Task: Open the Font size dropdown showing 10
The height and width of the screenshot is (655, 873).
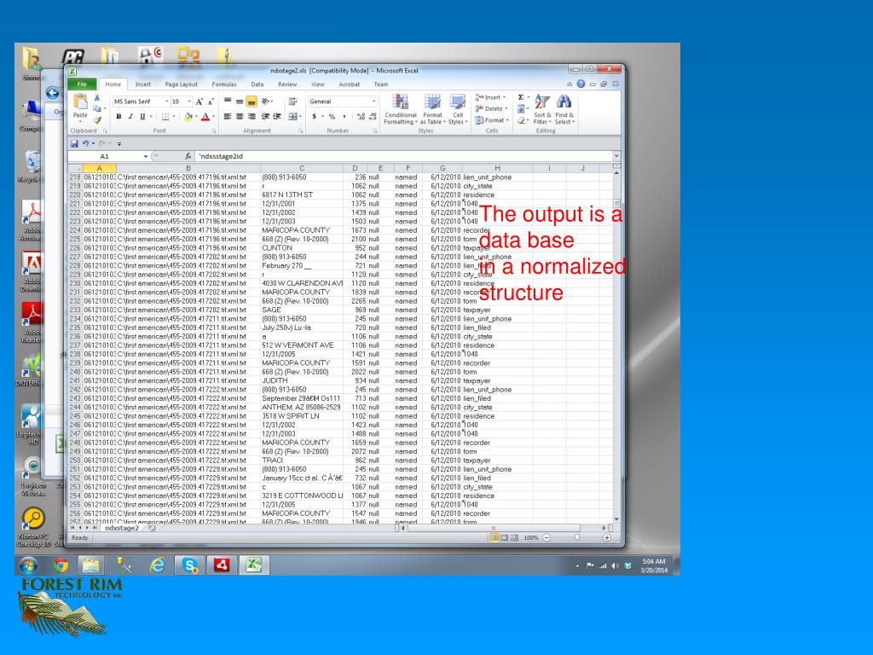Action: (189, 101)
